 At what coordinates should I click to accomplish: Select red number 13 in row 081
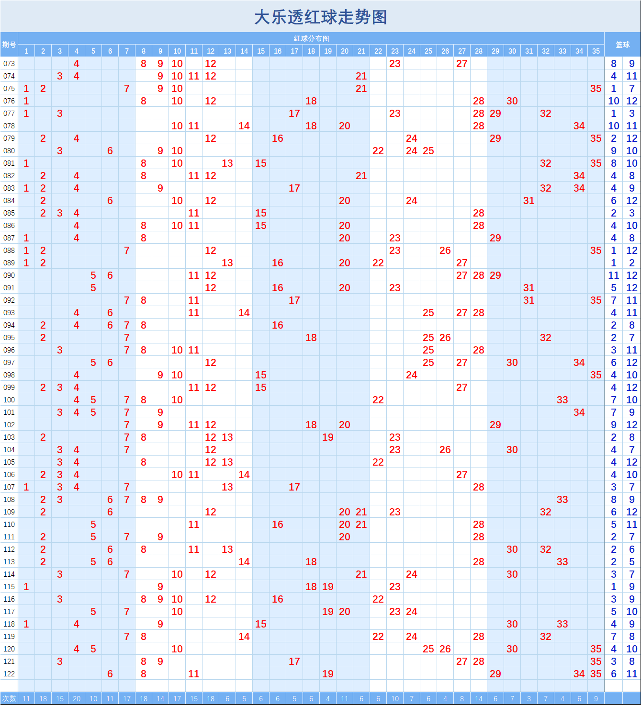[x=227, y=163]
